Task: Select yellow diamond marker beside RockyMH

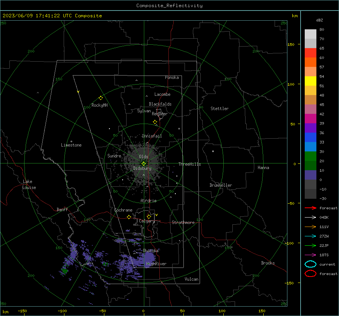Action: (101, 98)
